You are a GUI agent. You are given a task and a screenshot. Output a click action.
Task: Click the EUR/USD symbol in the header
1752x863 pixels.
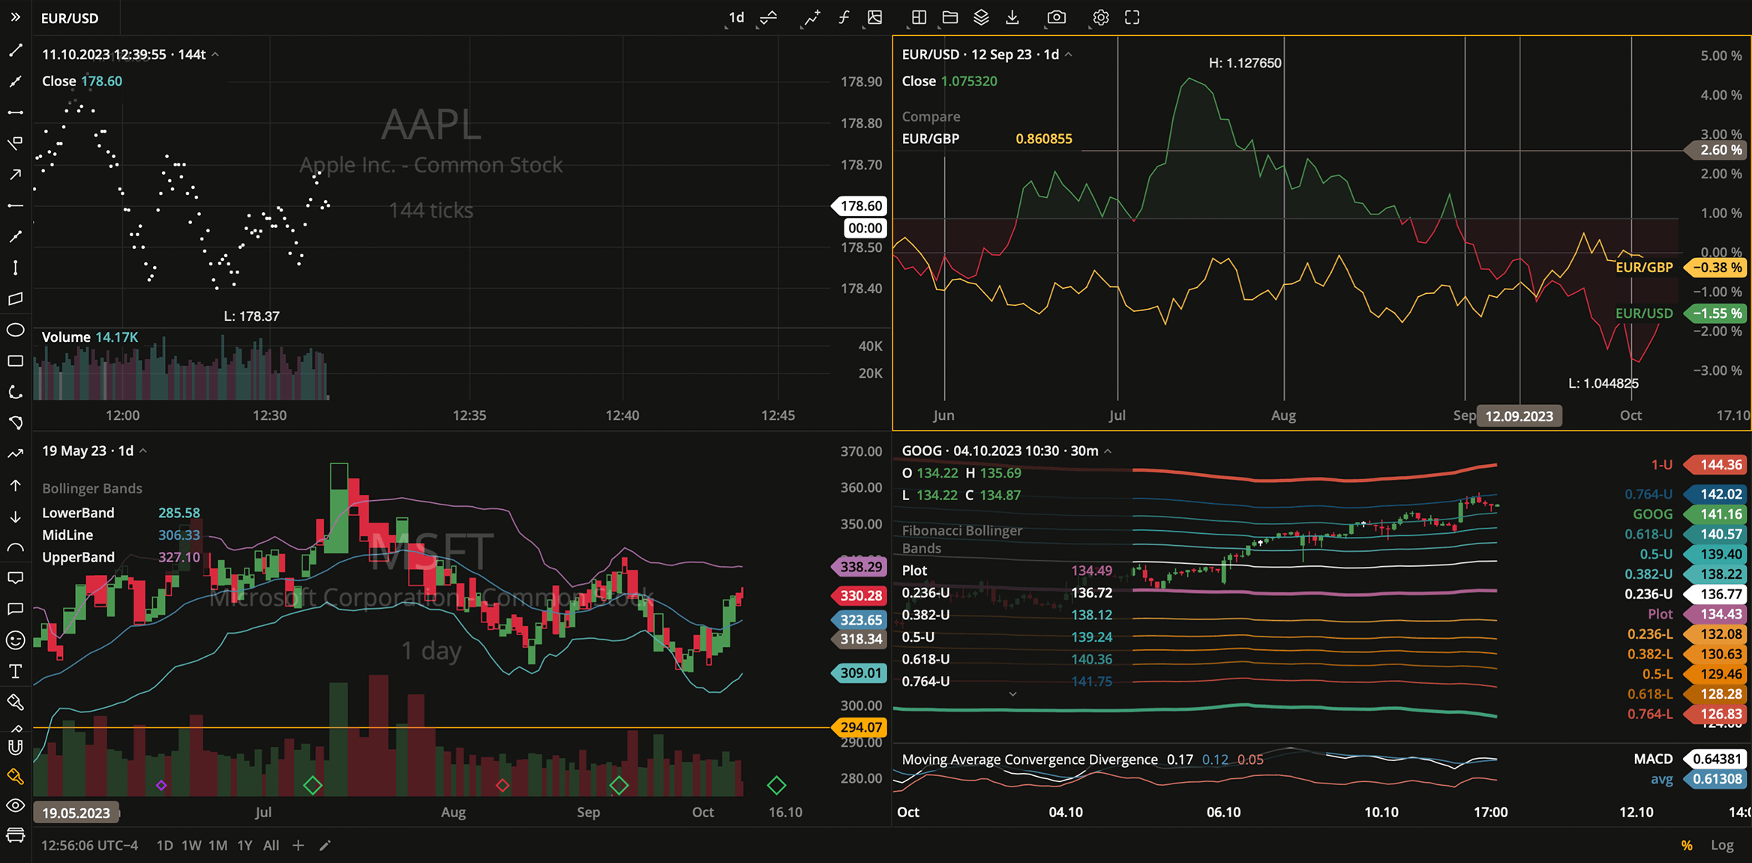[x=70, y=18]
